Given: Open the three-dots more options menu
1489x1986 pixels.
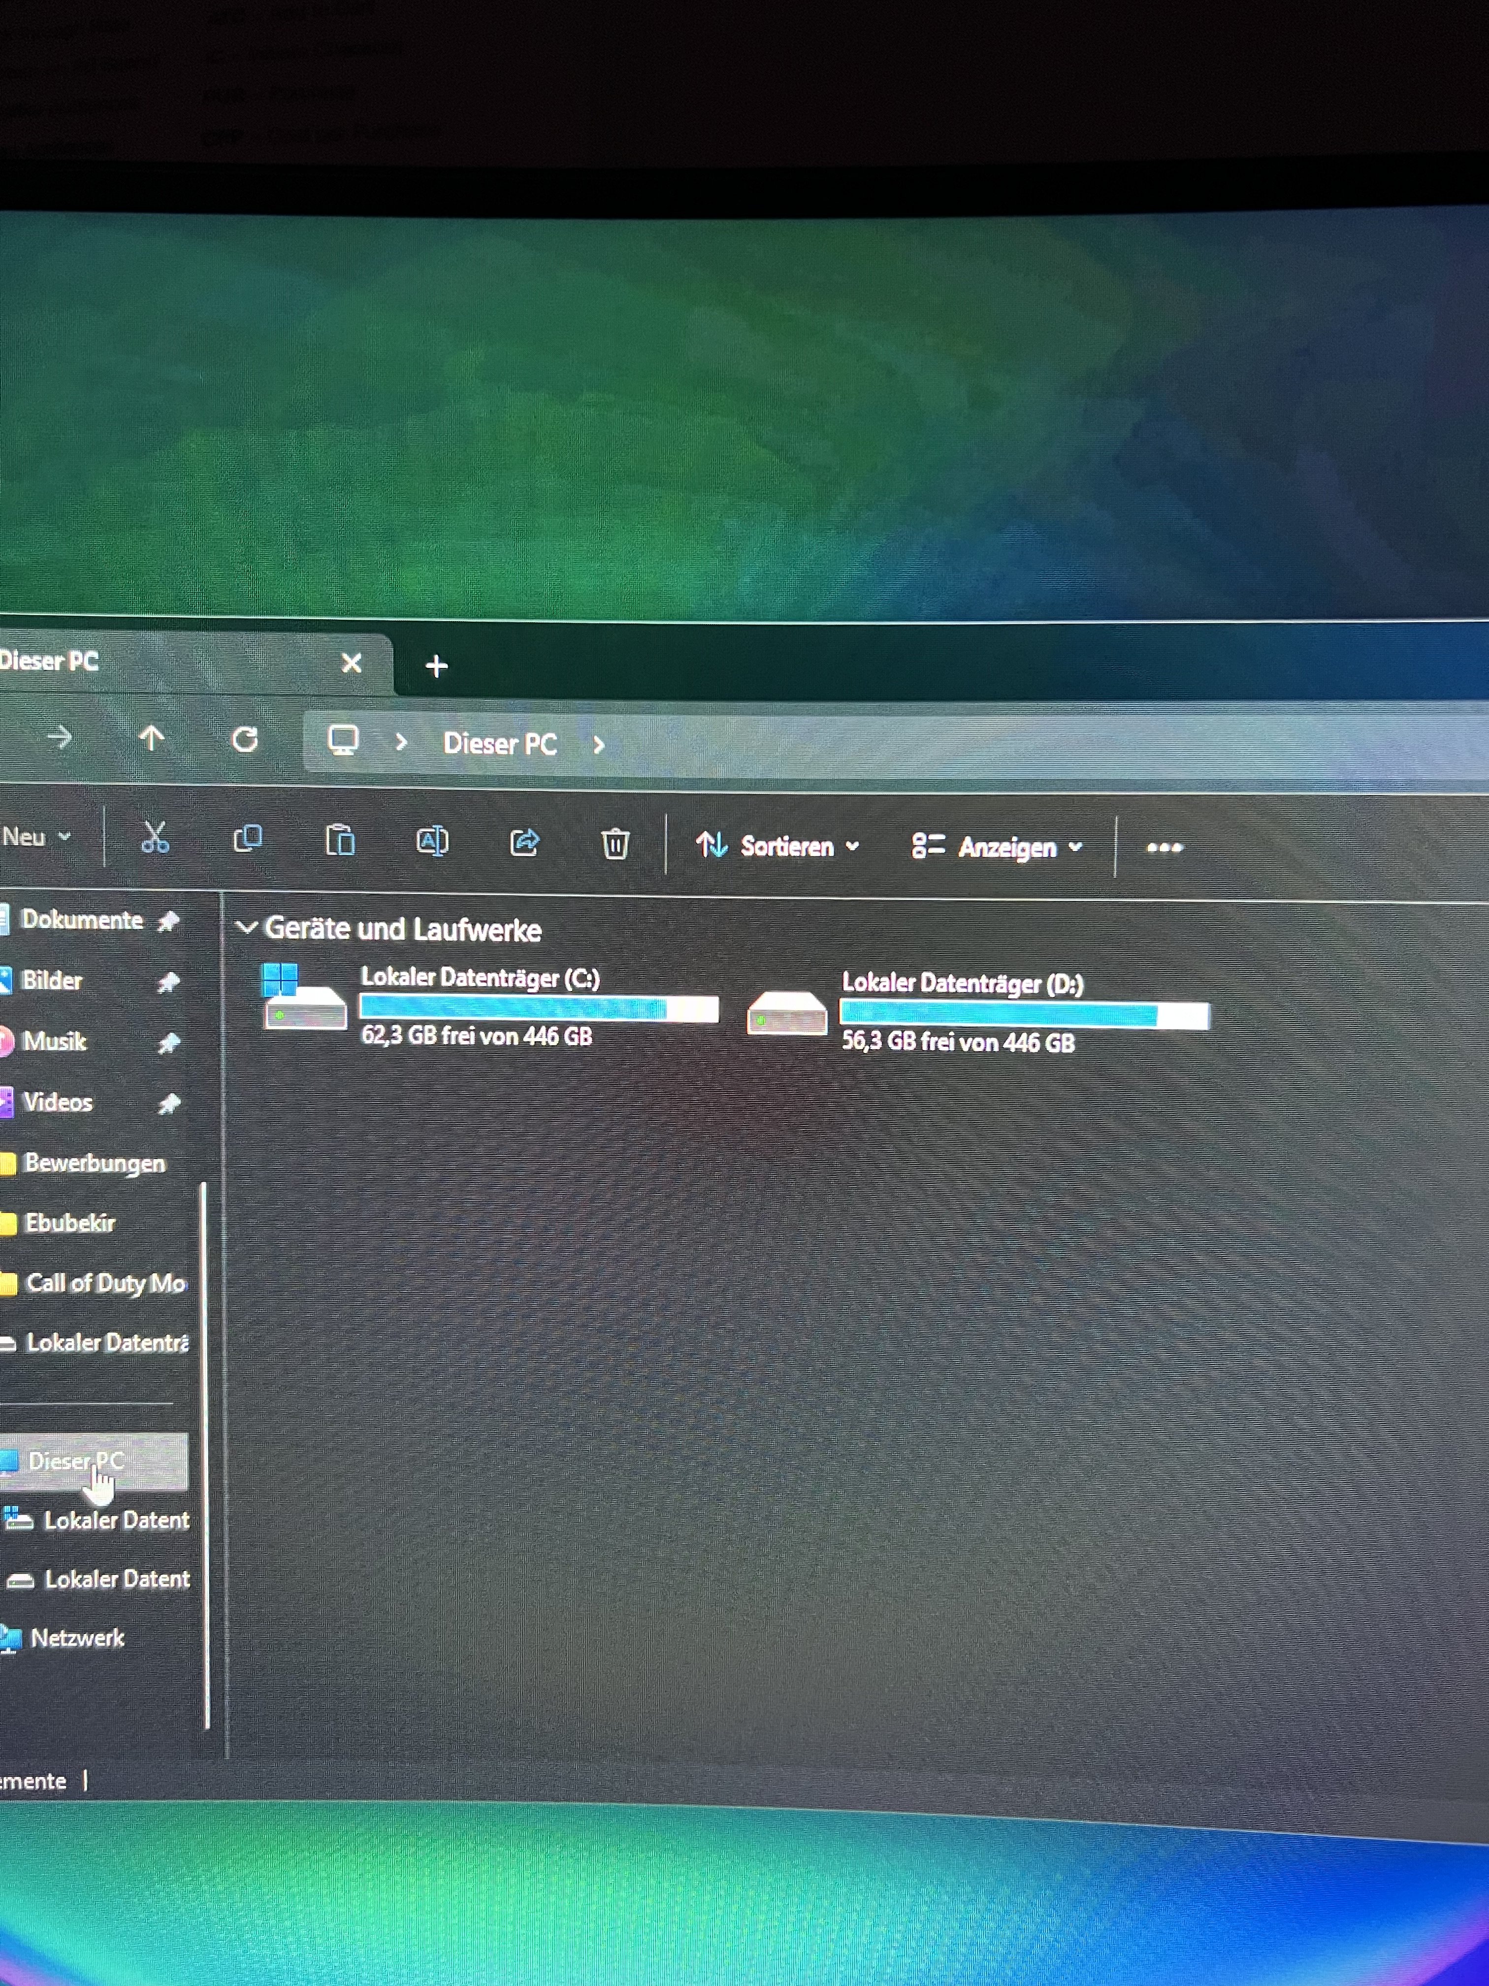Looking at the screenshot, I should pyautogui.click(x=1164, y=848).
